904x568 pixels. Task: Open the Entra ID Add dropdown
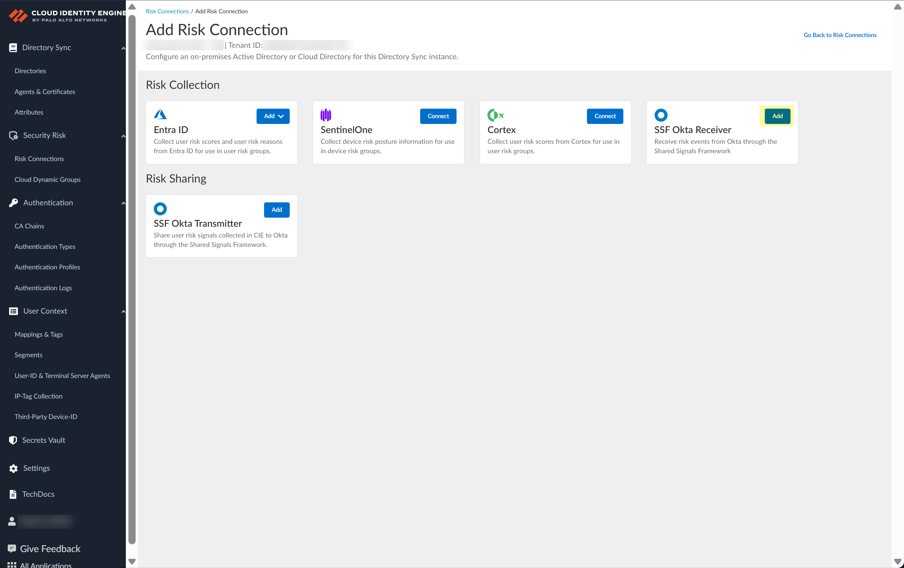[273, 116]
